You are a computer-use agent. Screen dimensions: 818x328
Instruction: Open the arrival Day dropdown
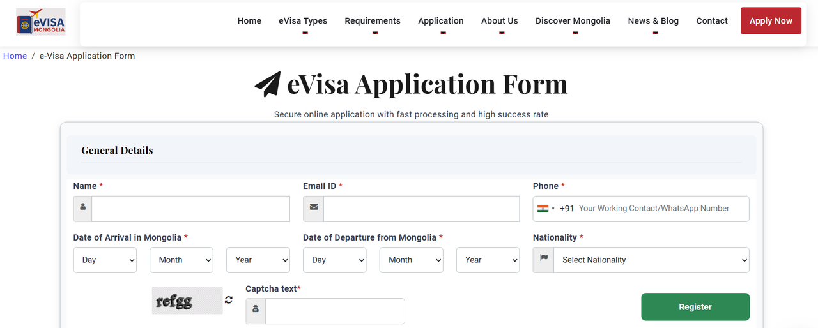pyautogui.click(x=105, y=260)
